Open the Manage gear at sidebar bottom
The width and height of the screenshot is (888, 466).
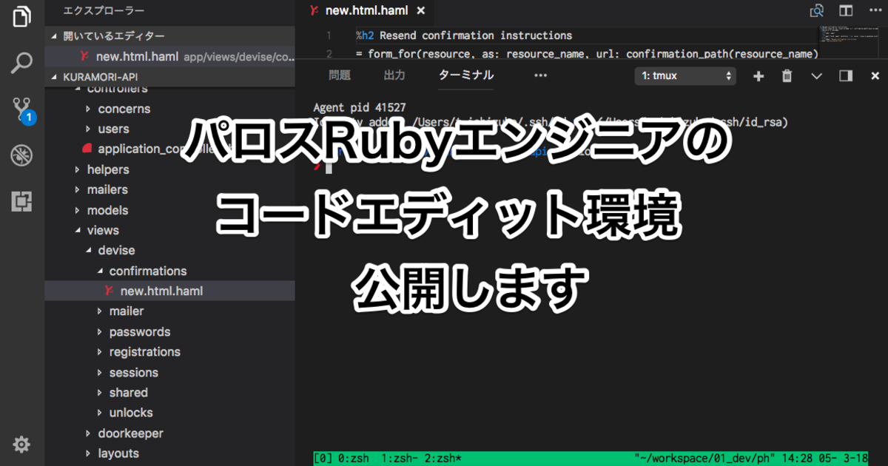(x=21, y=445)
